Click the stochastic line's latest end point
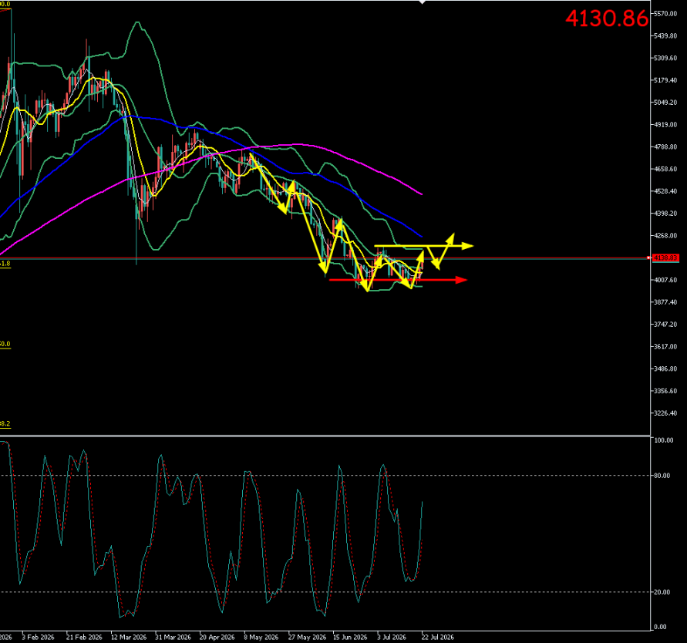 coord(422,502)
